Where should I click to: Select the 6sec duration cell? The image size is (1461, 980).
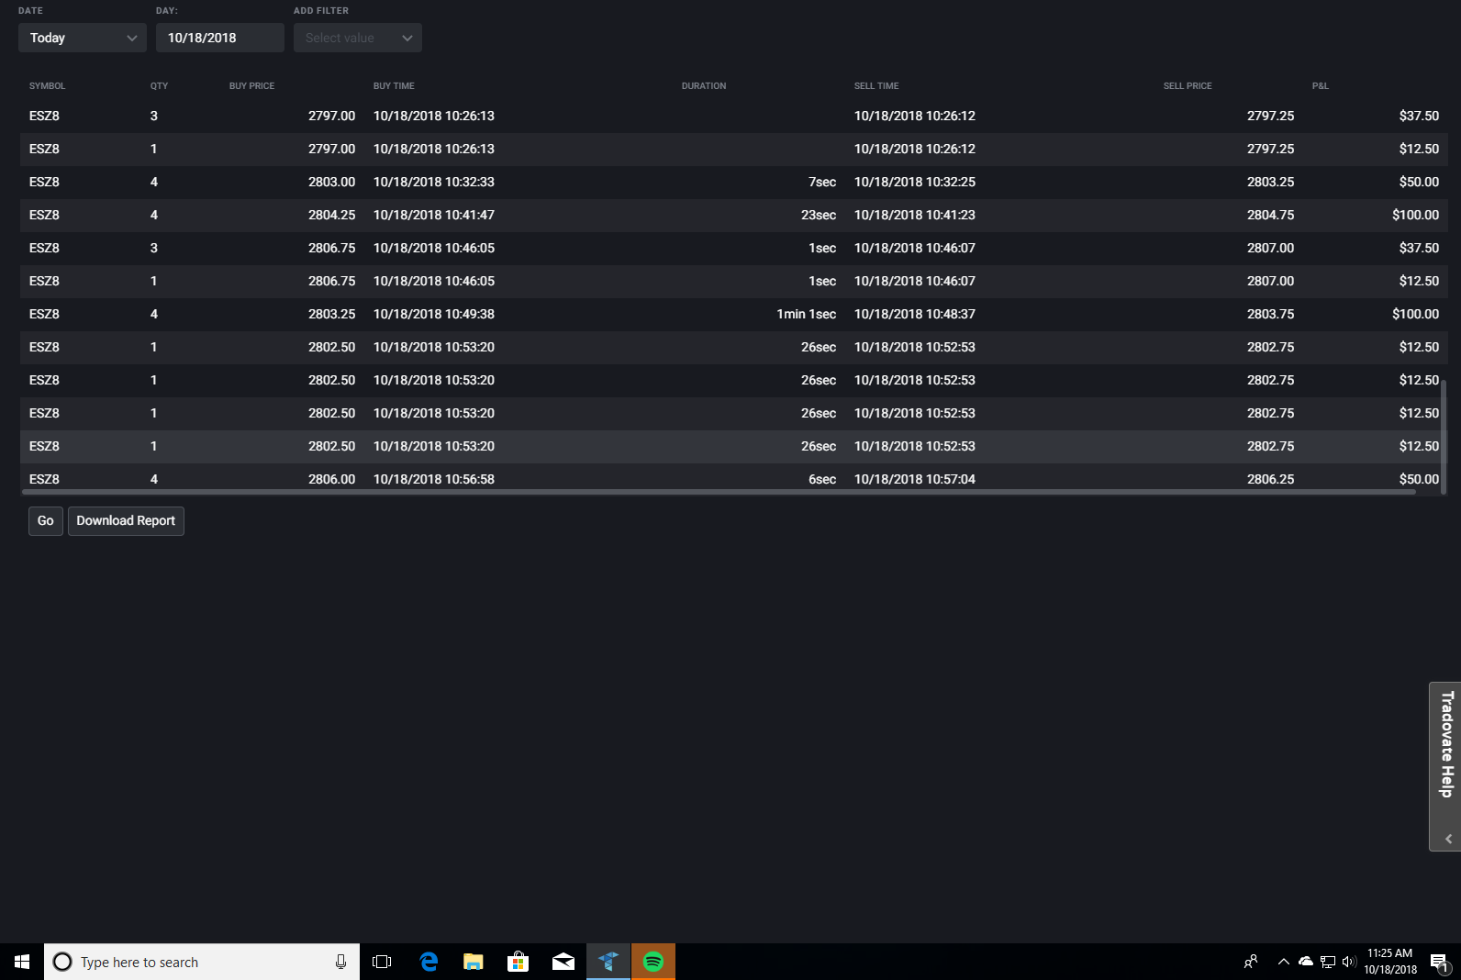click(822, 479)
